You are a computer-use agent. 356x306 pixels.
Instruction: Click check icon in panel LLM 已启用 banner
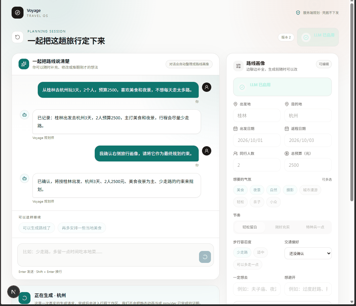click(242, 87)
